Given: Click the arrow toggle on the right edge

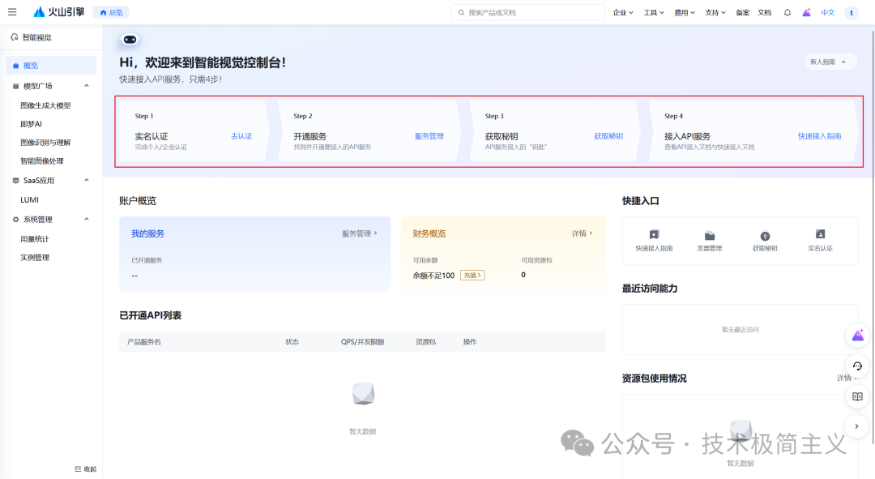Looking at the screenshot, I should 857,426.
